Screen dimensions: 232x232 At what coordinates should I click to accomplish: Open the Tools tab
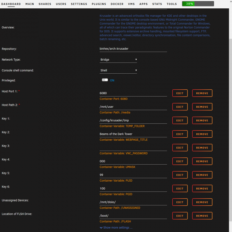click(x=172, y=4)
